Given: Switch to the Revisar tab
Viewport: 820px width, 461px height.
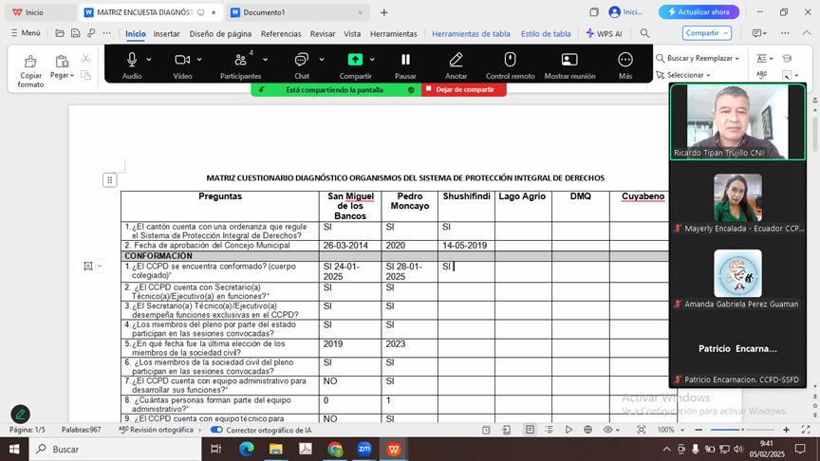Looking at the screenshot, I should click(323, 33).
